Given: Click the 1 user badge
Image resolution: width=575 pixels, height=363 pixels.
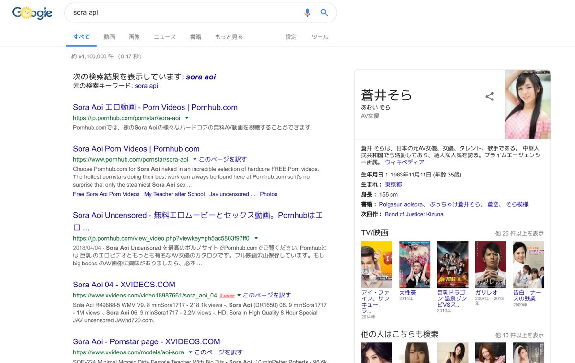Looking at the screenshot, I should (227, 296).
